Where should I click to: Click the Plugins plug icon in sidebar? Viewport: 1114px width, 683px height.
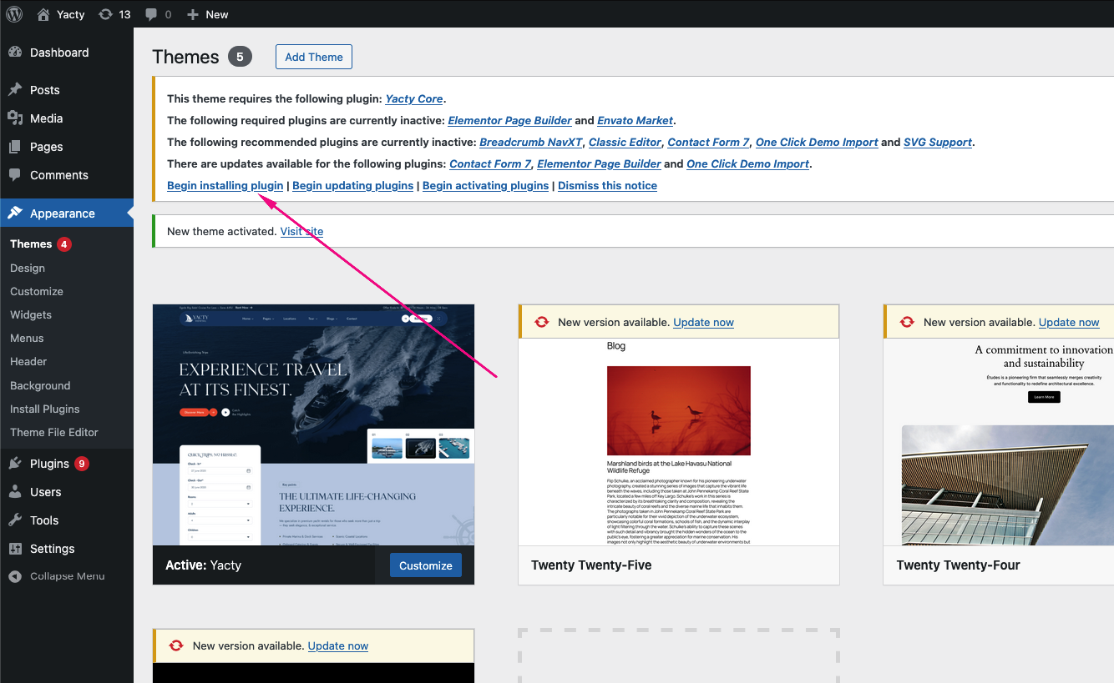15,464
